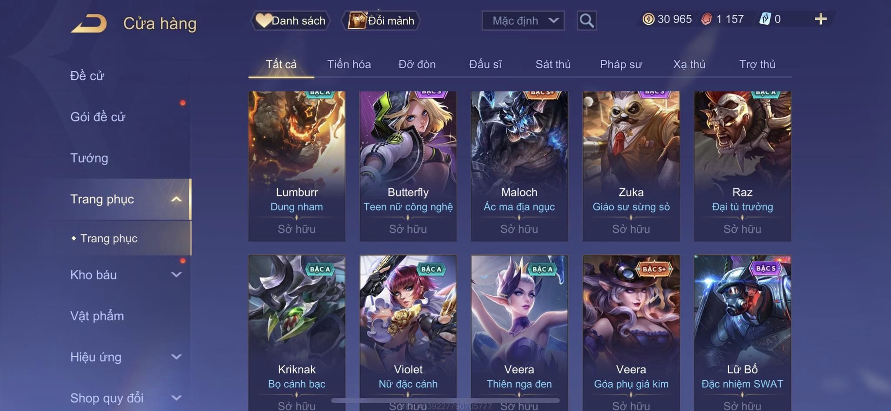Click the gold coin balance icon

(x=648, y=19)
